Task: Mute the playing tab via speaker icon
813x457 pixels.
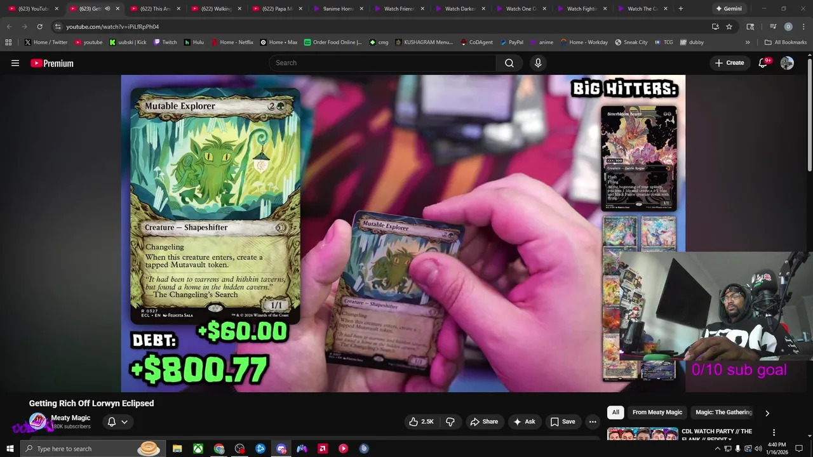Action: [107, 9]
